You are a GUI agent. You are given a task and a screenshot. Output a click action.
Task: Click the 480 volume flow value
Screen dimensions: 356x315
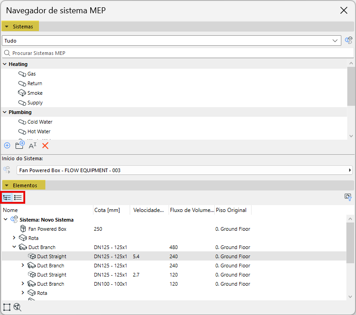[x=174, y=247]
